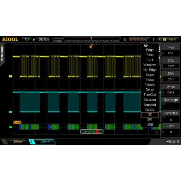Click the SDA CH1 source button
181x181 pixels.
click(171, 77)
